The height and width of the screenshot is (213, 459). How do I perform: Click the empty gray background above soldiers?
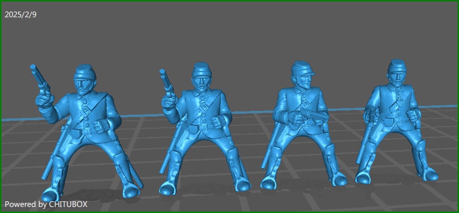click(x=233, y=33)
